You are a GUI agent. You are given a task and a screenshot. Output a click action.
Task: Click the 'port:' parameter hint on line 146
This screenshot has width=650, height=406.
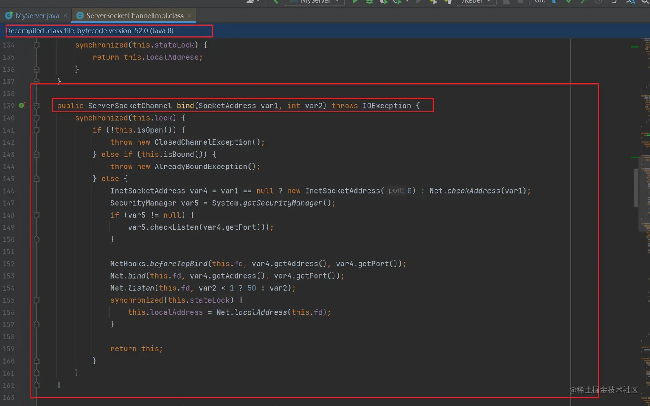396,190
